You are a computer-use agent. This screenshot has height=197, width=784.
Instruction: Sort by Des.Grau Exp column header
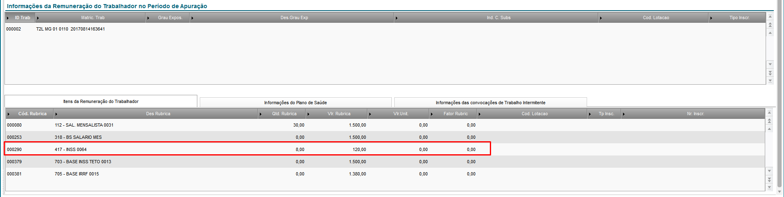click(x=292, y=18)
